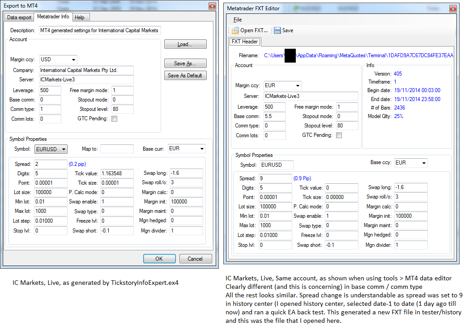This screenshot has width=473, height=334.
Task: Click Min lot field in Export to MT4
Action: pos(51,202)
